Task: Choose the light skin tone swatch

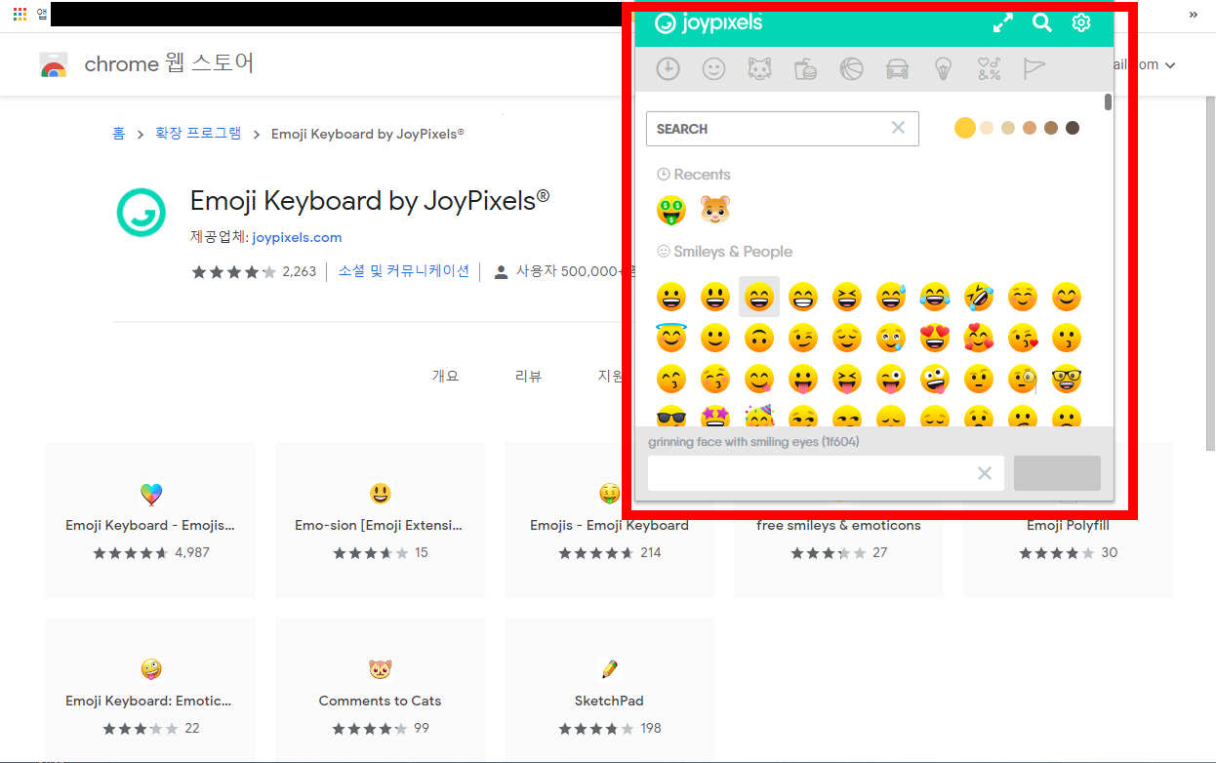Action: (987, 128)
